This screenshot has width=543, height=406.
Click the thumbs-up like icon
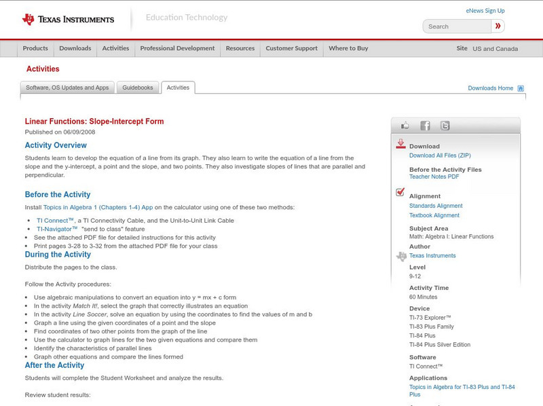pyautogui.click(x=405, y=126)
